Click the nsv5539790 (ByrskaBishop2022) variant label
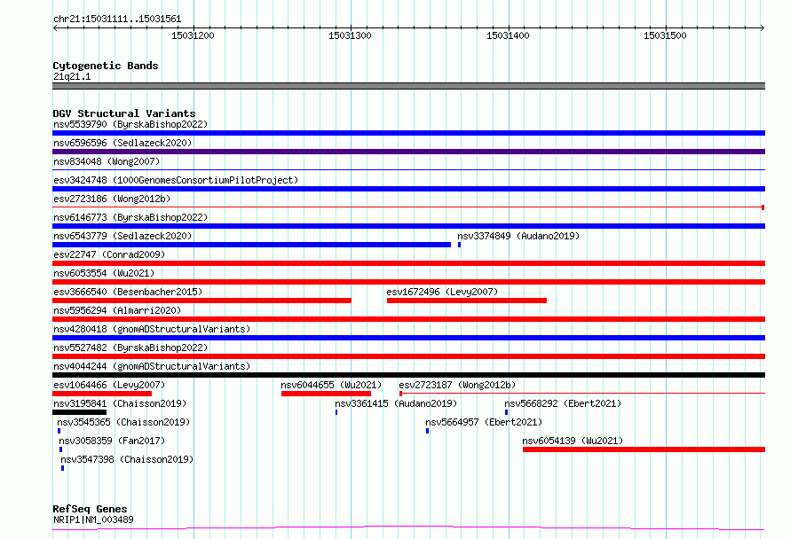Screen dimensions: 790x539 [x=130, y=124]
